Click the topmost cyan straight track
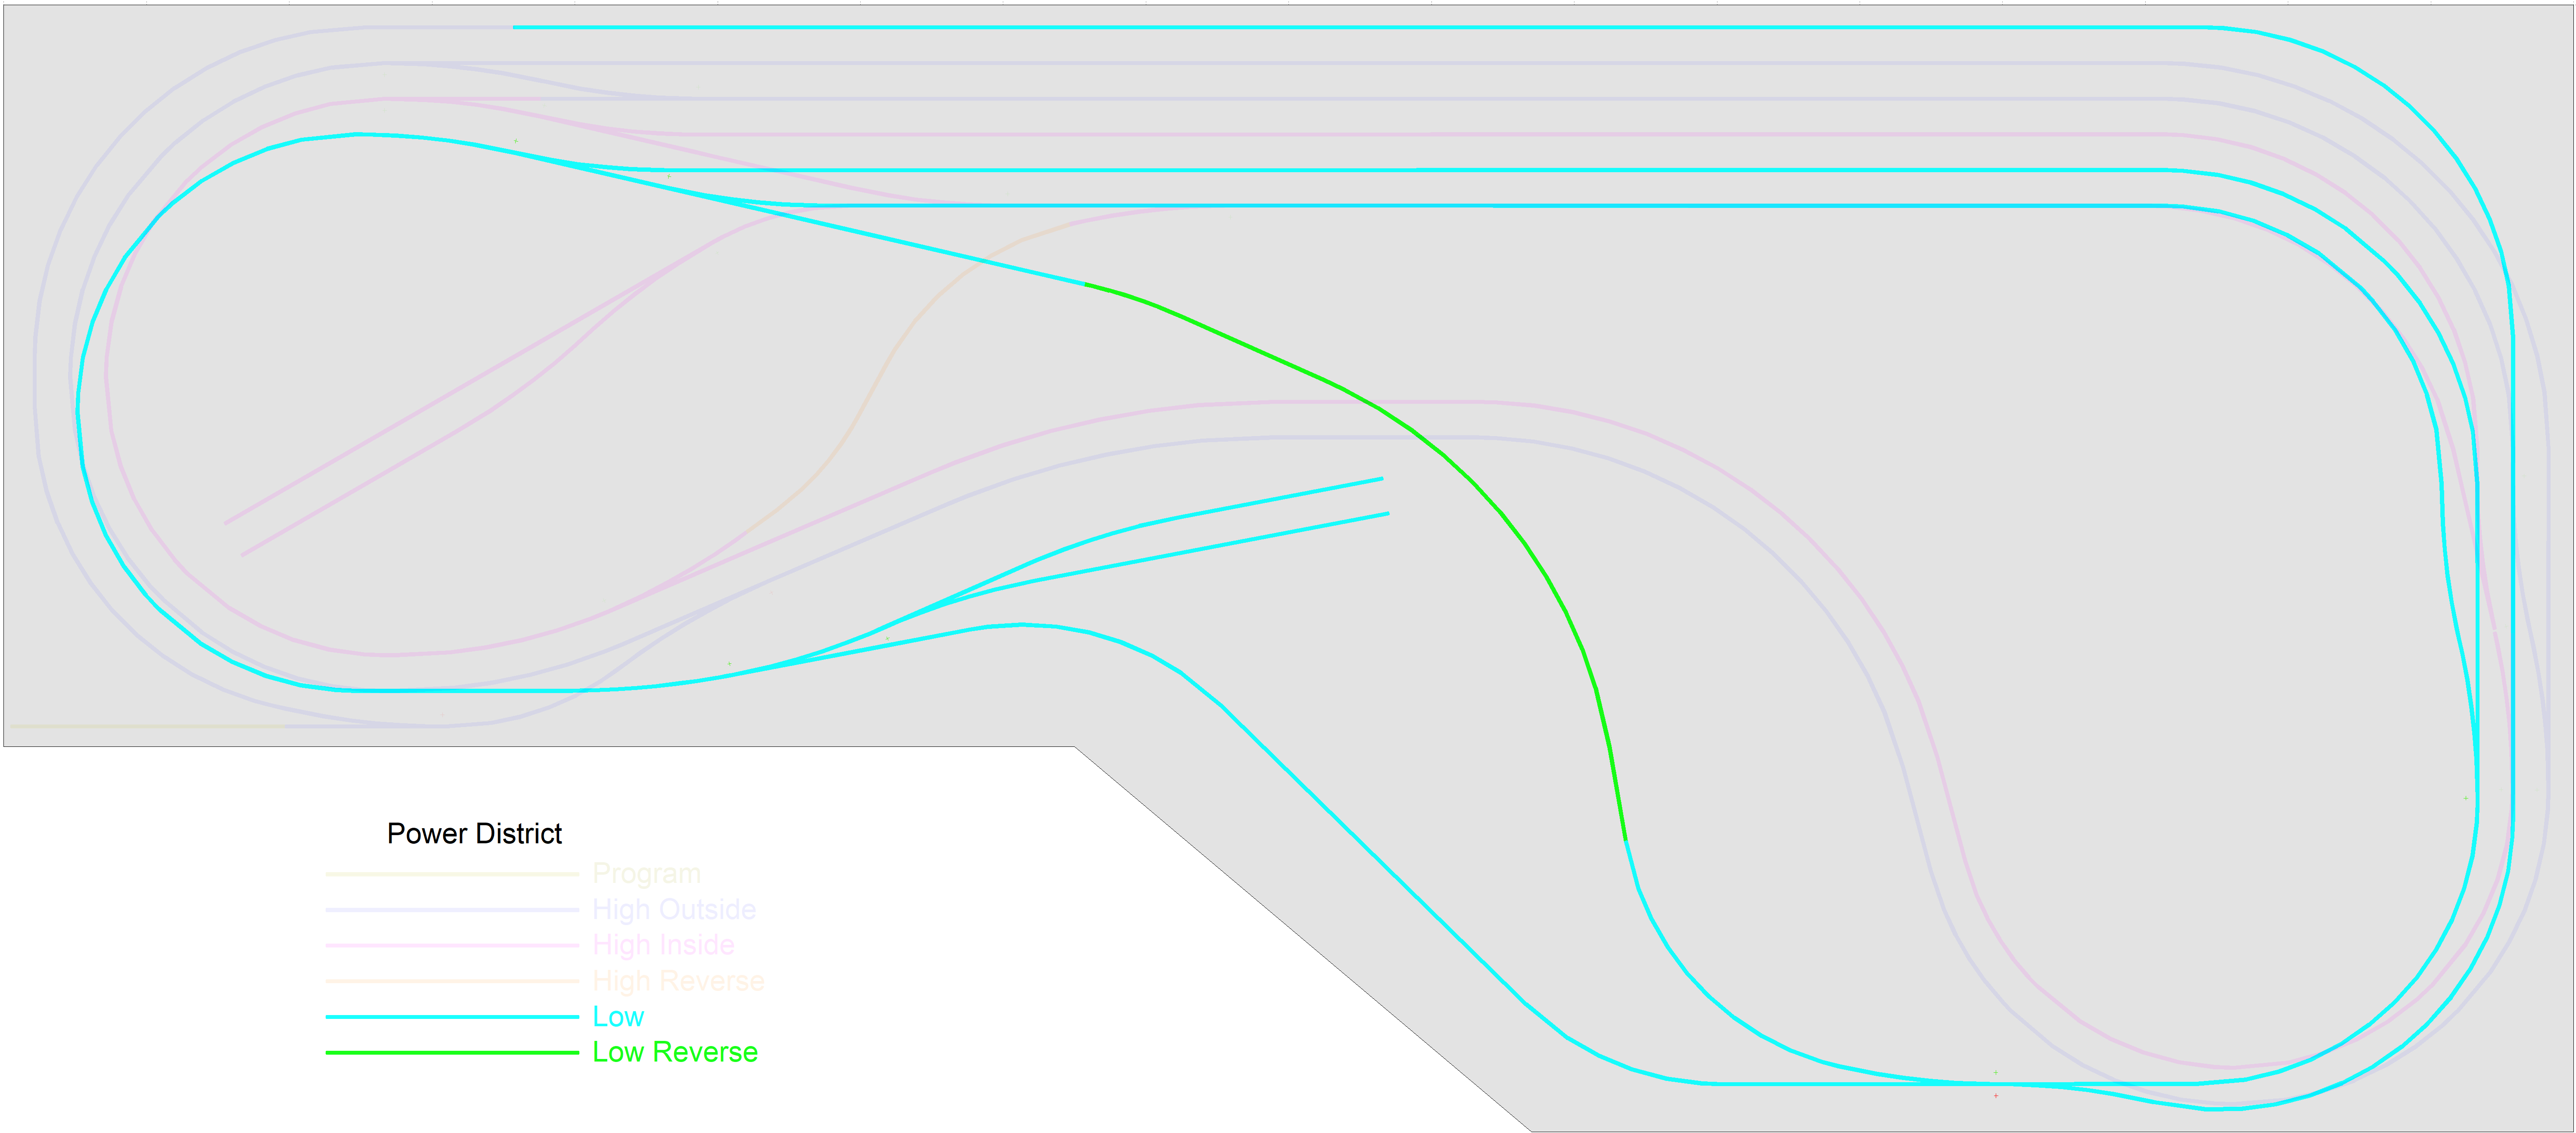2576x1133 pixels. click(x=1360, y=28)
